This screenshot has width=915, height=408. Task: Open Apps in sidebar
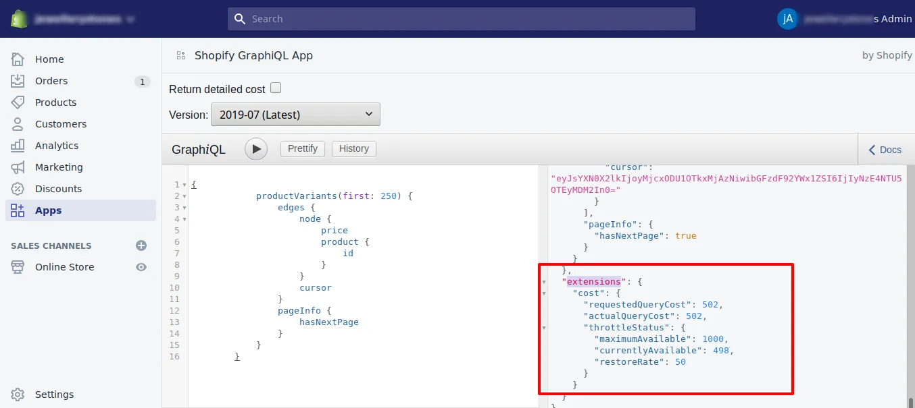(x=80, y=210)
